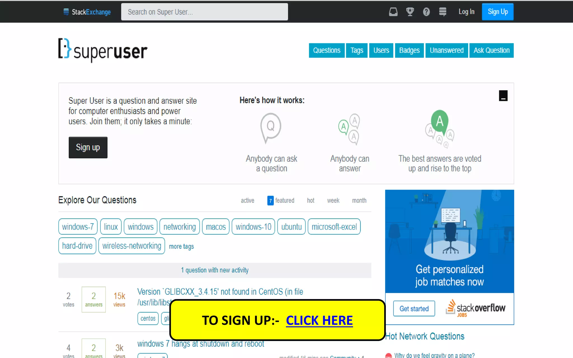Open the achievements trophy icon
Image resolution: width=573 pixels, height=358 pixels.
tap(410, 12)
